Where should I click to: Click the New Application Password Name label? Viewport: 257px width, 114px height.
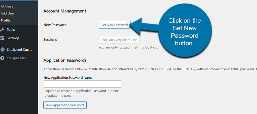click(x=68, y=77)
